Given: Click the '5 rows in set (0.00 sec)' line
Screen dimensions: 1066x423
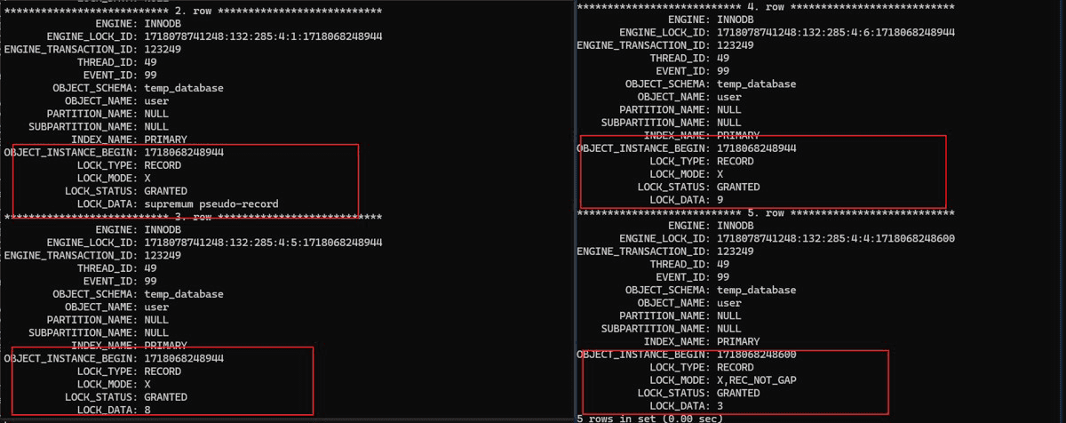Looking at the screenshot, I should tap(650, 418).
